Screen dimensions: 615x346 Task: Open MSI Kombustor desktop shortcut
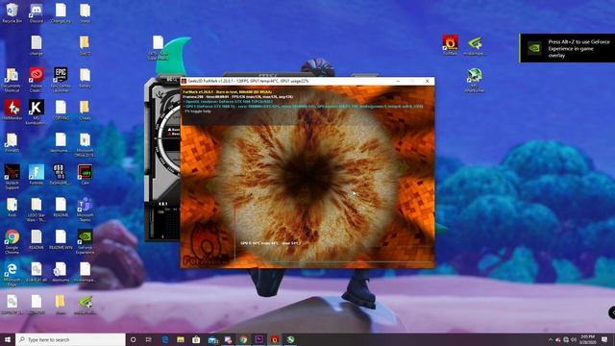pyautogui.click(x=37, y=111)
